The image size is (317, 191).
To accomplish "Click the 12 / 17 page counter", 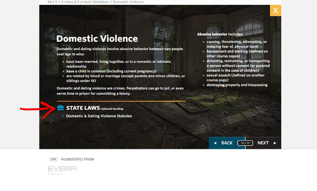I will tap(245, 143).
